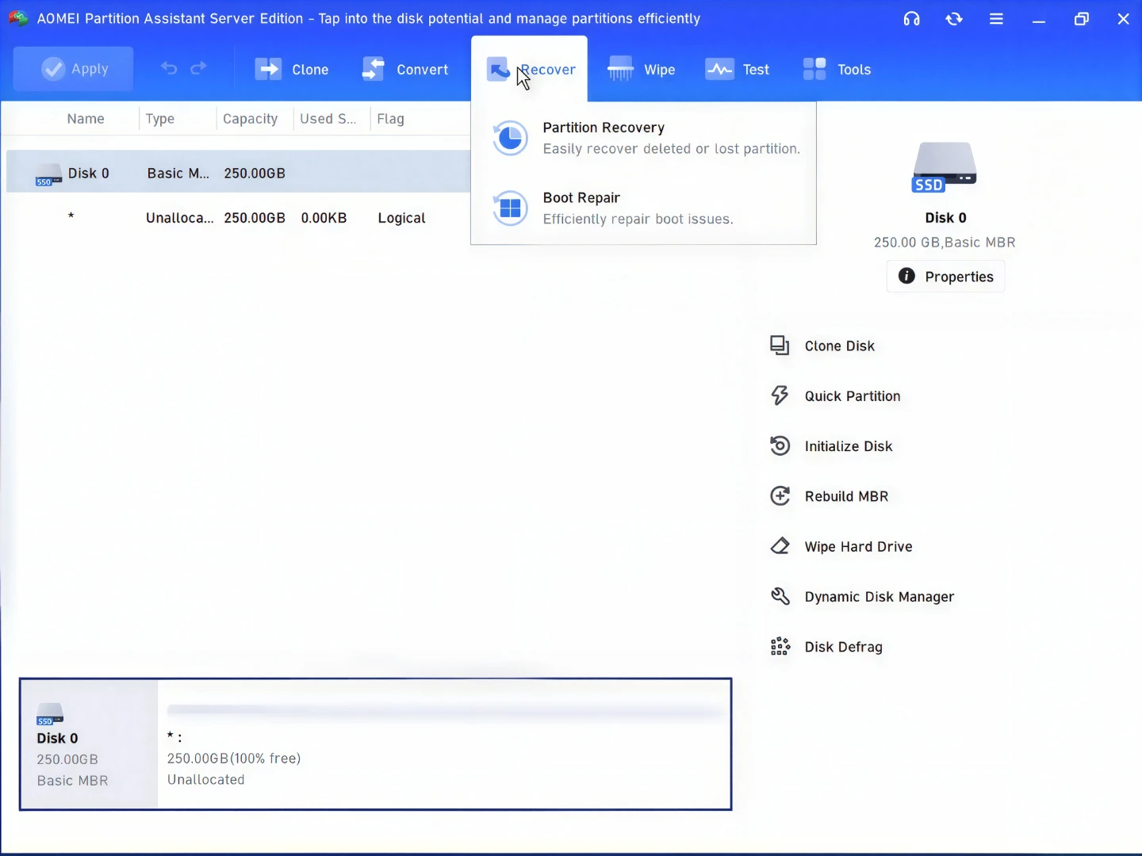Click the SSD icon in disk map
This screenshot has width=1142, height=856.
[x=50, y=714]
